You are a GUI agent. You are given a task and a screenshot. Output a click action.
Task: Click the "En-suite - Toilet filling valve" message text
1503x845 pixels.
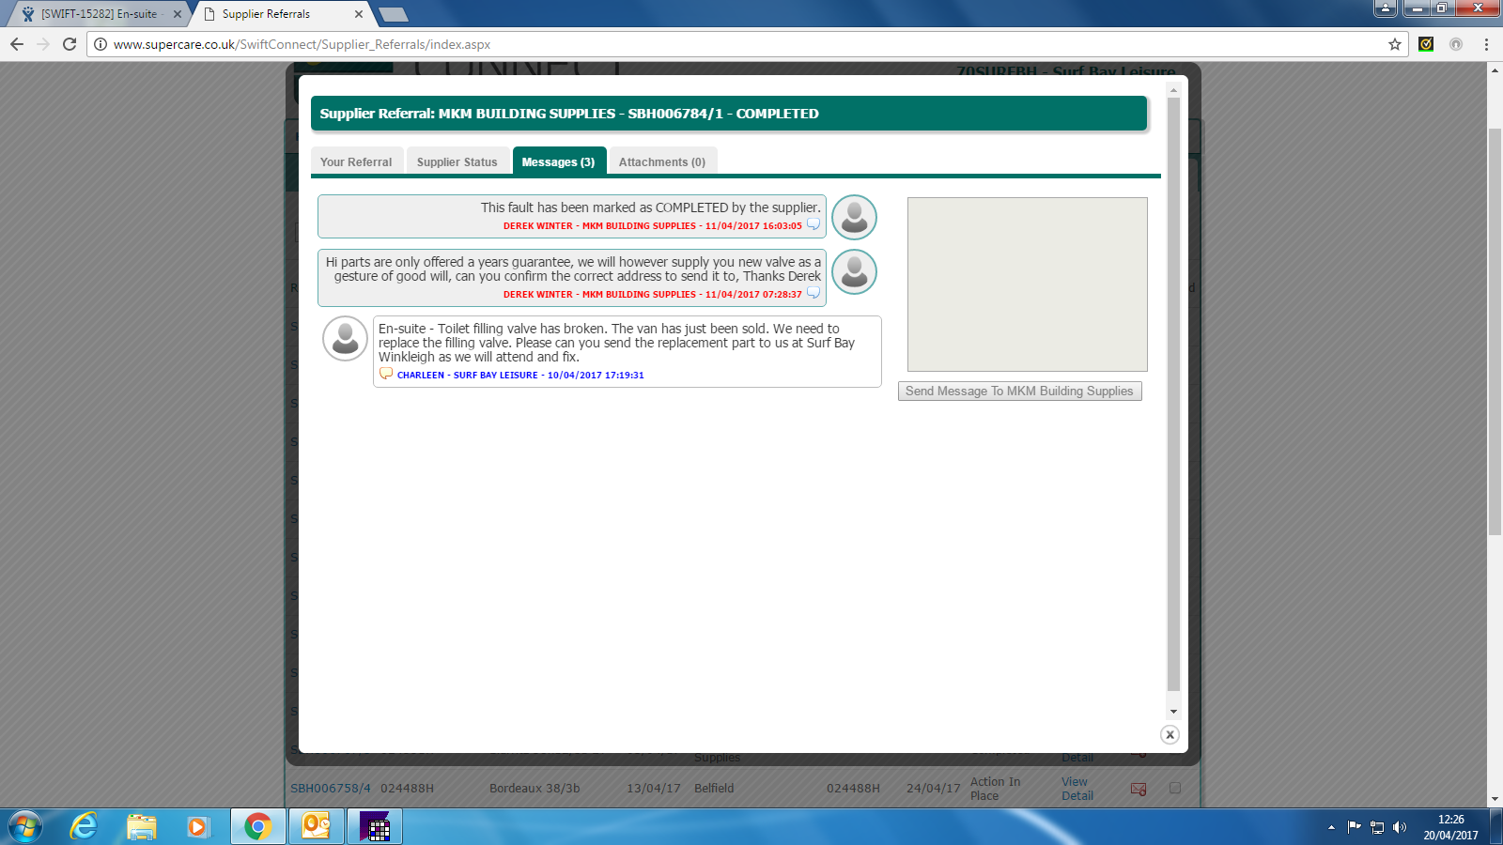pyautogui.click(x=616, y=343)
